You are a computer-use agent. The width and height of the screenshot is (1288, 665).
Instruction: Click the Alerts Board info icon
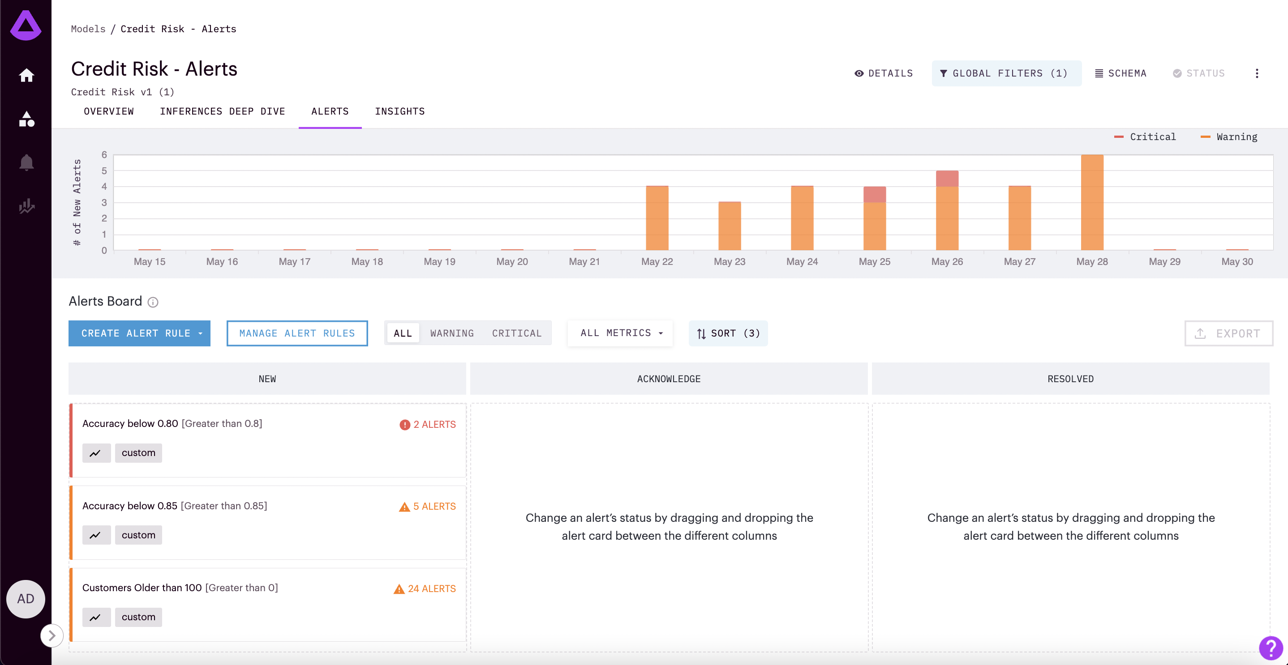153,302
